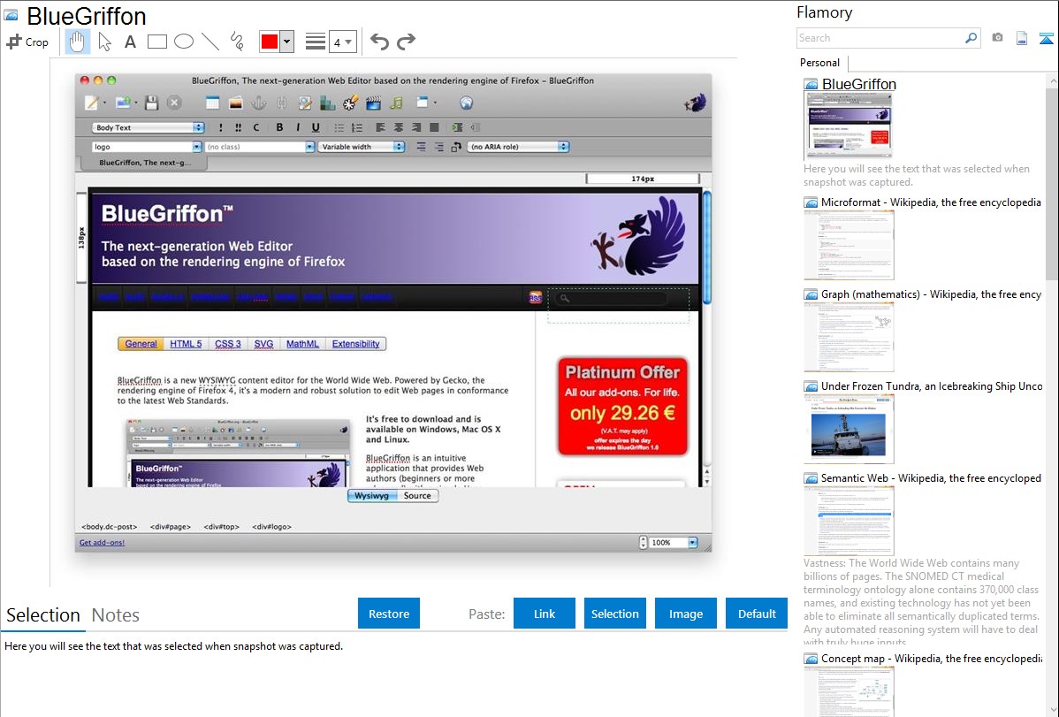Screen dimensions: 1059x717
Task: Click the sidebar scrollbar up arrow
Action: (x=1052, y=80)
